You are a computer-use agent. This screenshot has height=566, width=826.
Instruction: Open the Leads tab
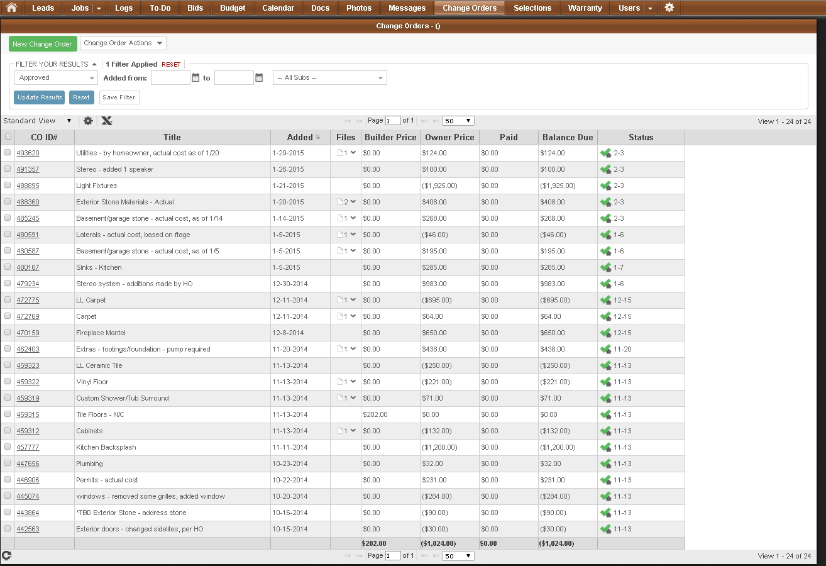click(43, 8)
